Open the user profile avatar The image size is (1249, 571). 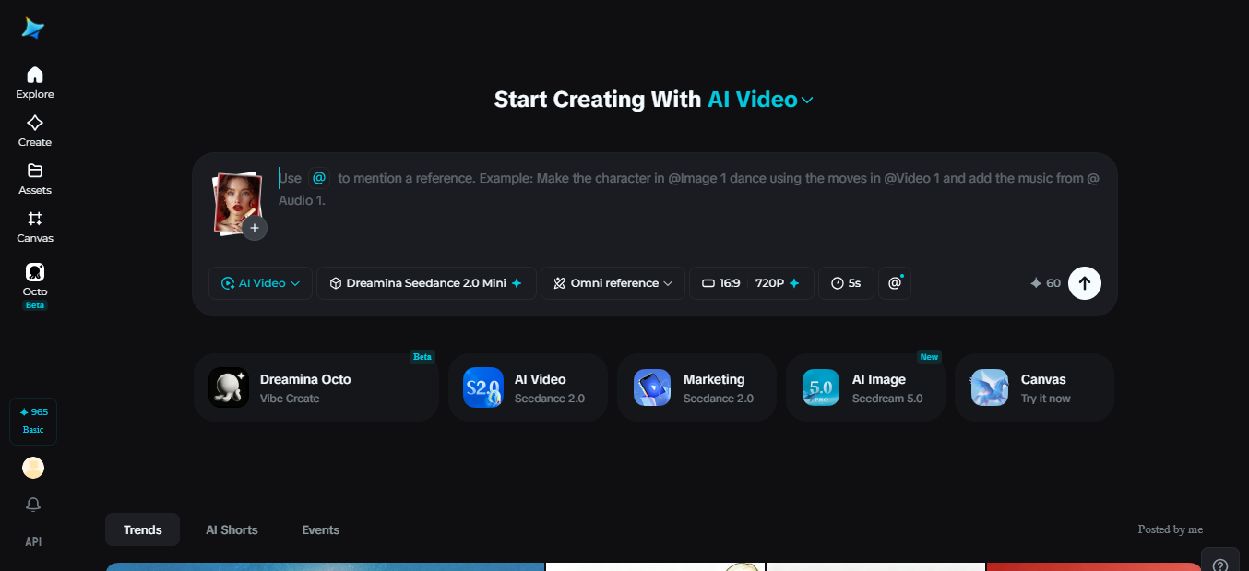[x=33, y=468]
